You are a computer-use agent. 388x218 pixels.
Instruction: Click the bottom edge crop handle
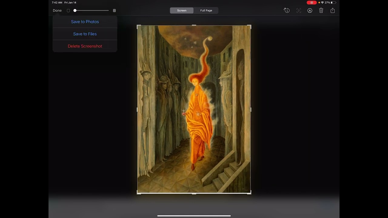click(194, 193)
